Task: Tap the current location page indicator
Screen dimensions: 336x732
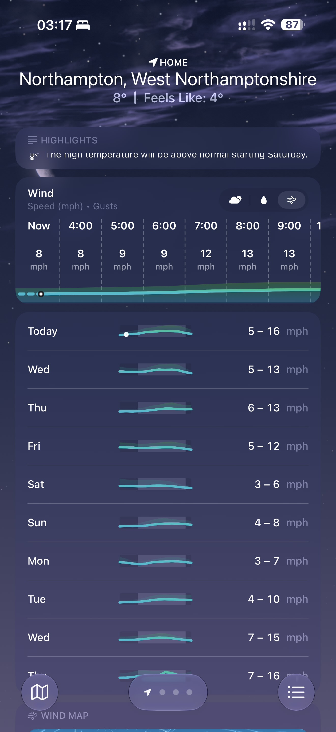Action: 148,692
